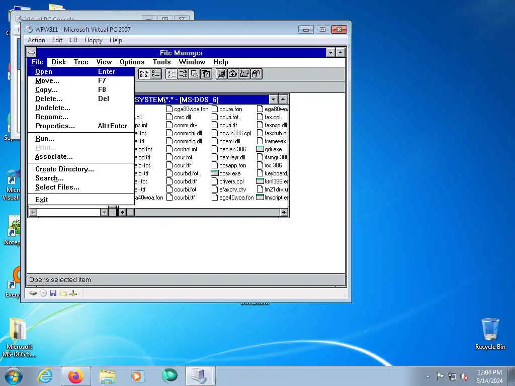
Task: Click network adapter icon in Virtual PC status bar
Action: 73,293
